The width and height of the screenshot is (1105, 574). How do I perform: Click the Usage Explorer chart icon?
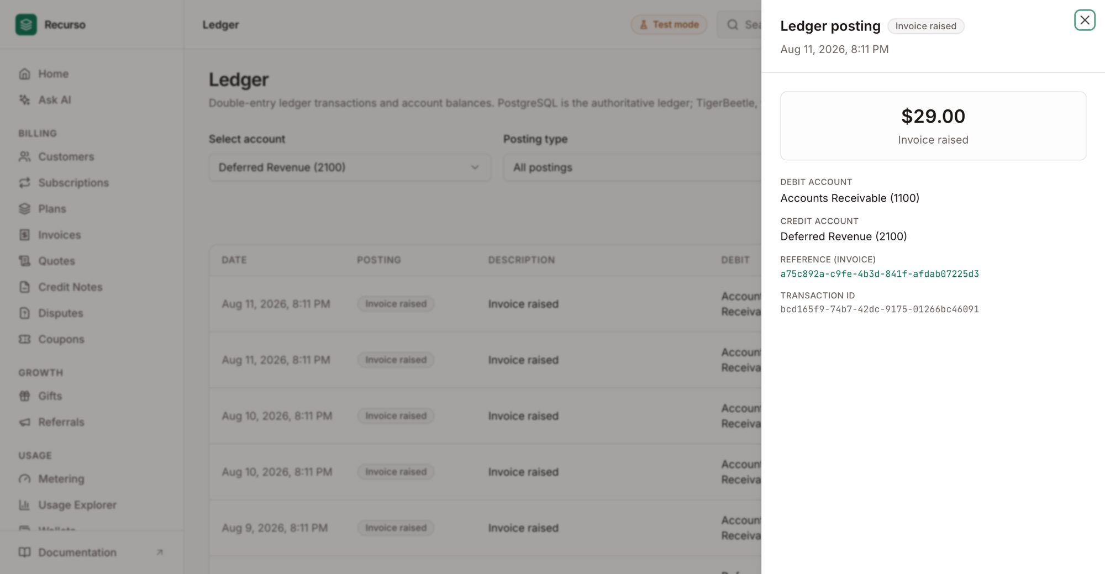[25, 505]
